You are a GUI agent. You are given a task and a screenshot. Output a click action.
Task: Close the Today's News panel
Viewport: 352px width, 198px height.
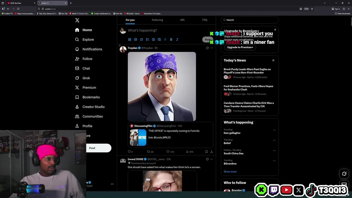(273, 61)
